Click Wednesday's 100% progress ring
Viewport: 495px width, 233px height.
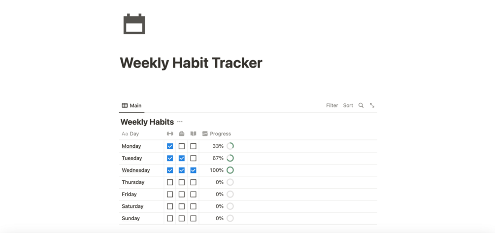pos(230,170)
